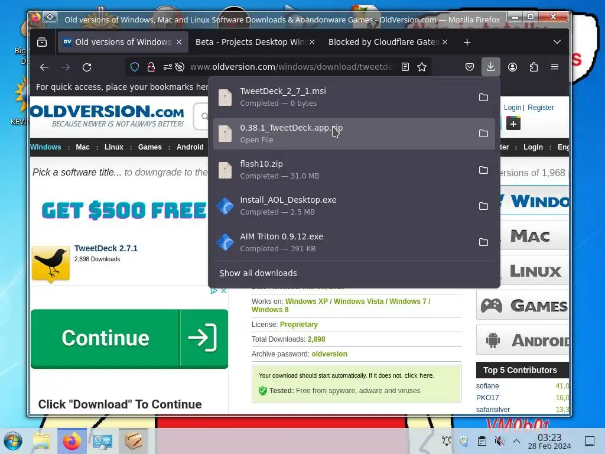The height and width of the screenshot is (454, 605).
Task: Close the Downloads panel via the toolbar download icon
Action: pos(491,67)
